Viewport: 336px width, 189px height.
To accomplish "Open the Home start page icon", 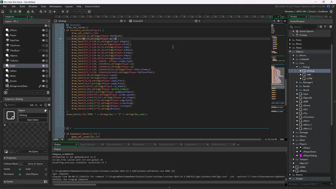I will coord(3,12).
